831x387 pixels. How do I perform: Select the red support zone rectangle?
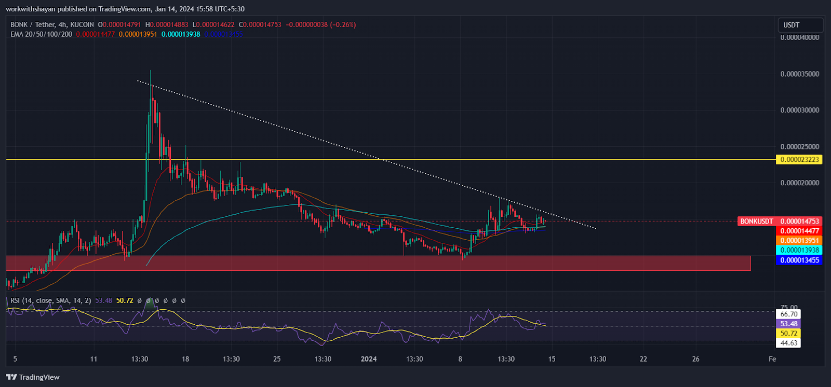[x=378, y=263]
